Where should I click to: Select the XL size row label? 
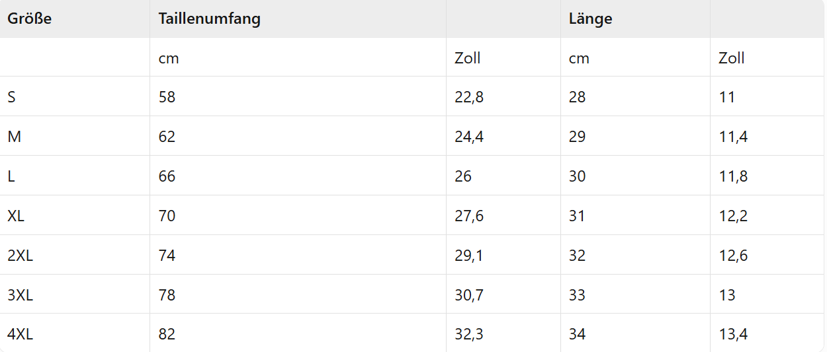click(16, 216)
